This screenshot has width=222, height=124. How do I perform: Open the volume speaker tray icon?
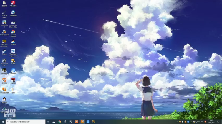click(199, 122)
